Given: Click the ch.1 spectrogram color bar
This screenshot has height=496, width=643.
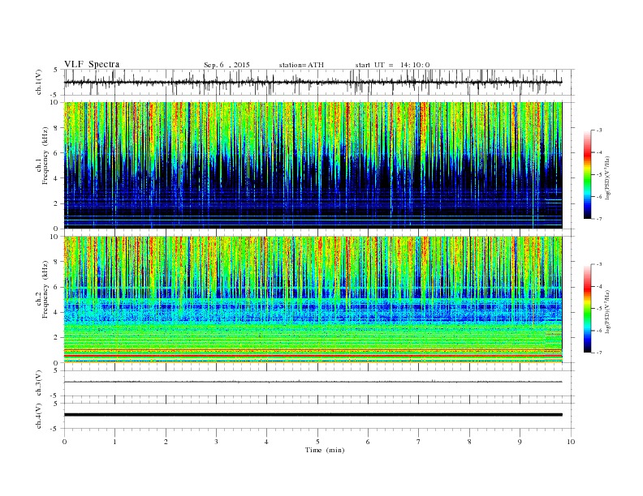Looking at the screenshot, I should tap(587, 175).
